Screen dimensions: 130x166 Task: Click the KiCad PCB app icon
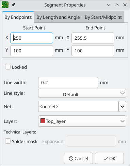(x=5, y=5)
